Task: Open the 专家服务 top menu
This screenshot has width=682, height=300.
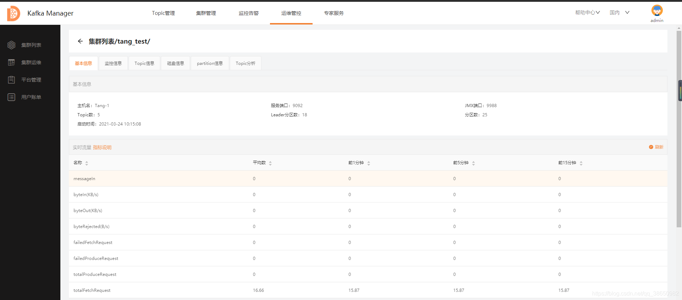Action: click(x=334, y=13)
